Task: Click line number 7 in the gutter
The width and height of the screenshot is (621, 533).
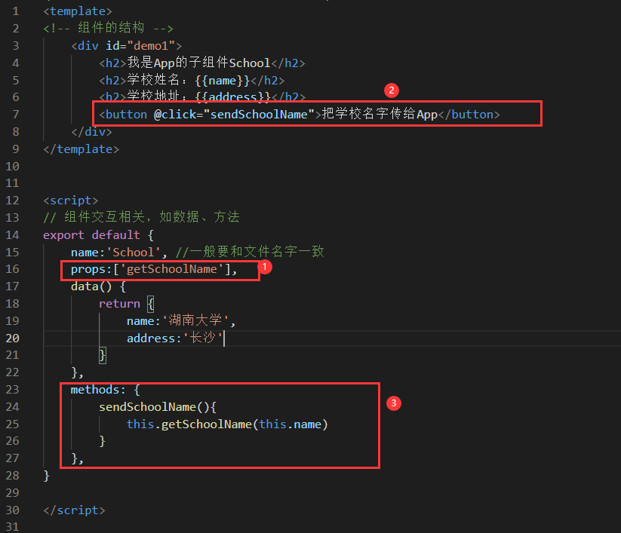Action: pyautogui.click(x=15, y=115)
